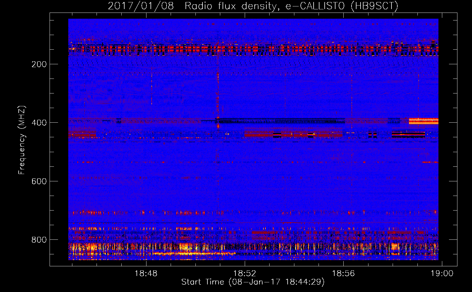472x292 pixels.
Task: Select the 'Frequency (MHZ)' y-axis label
Action: point(22,140)
